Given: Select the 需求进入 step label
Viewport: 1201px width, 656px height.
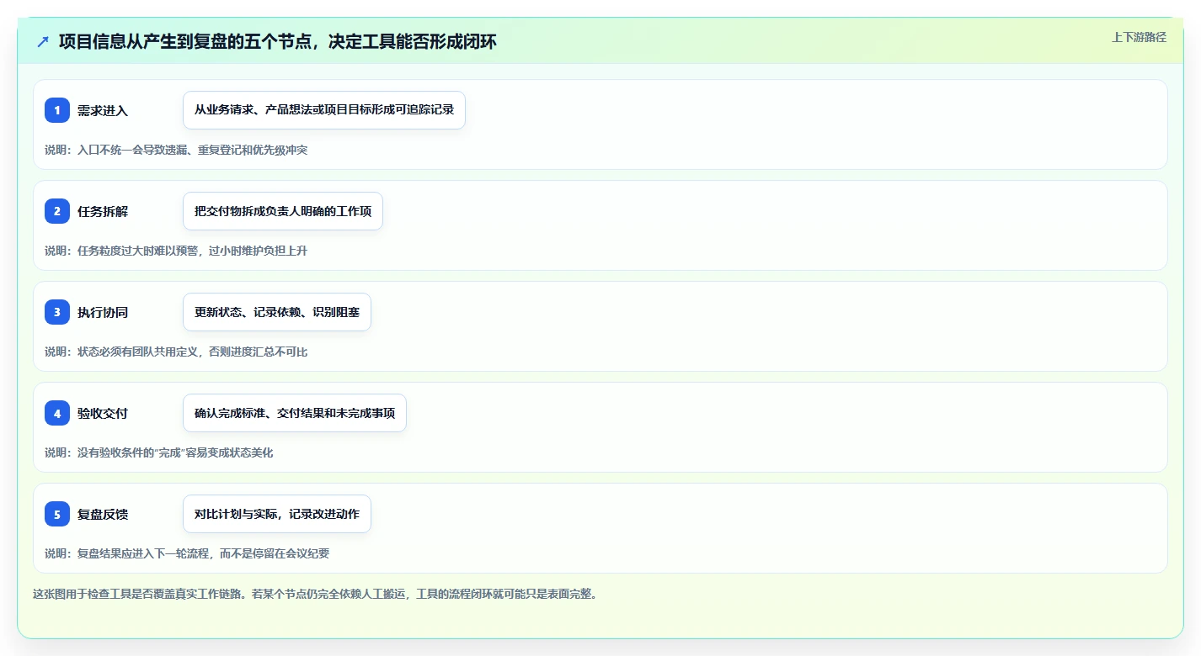Looking at the screenshot, I should coord(103,110).
